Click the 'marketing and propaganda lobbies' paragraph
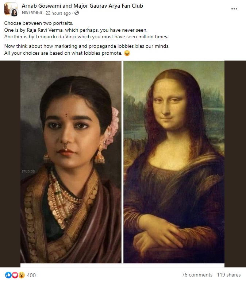 point(87,50)
